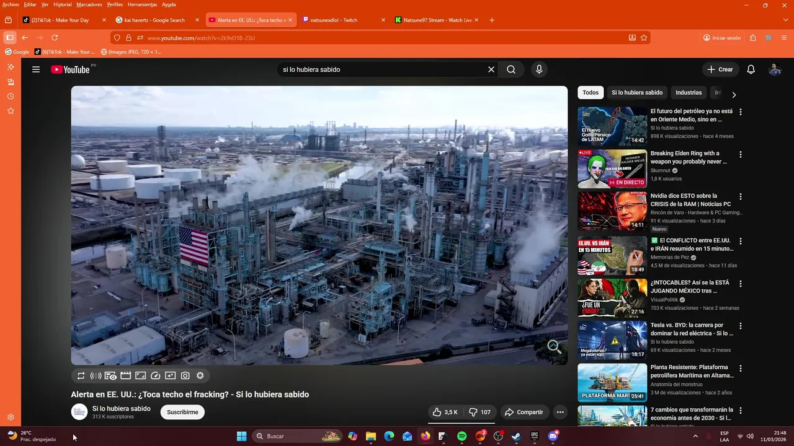Image resolution: width=794 pixels, height=446 pixels.
Task: Dislike the video with 107 button
Action: (x=480, y=412)
